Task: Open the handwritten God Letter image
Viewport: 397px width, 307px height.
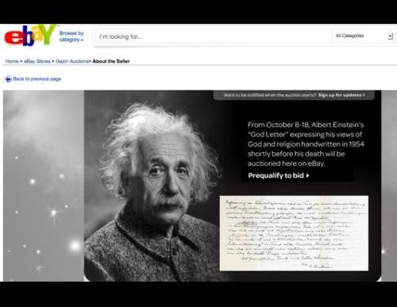Action: (294, 233)
